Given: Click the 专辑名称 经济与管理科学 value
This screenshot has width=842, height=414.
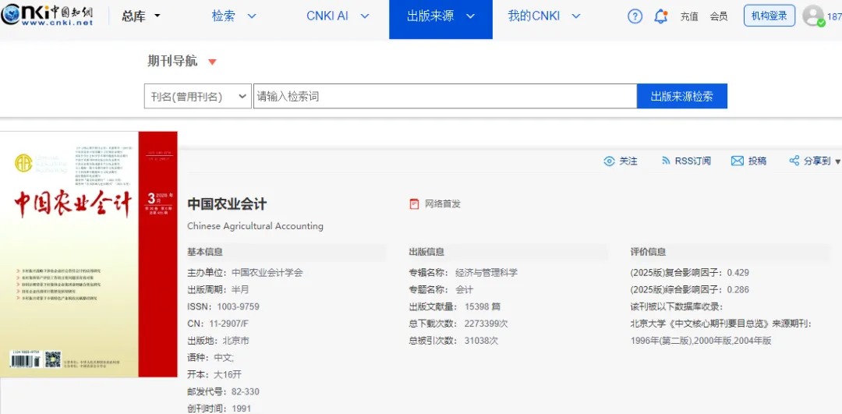Looking at the screenshot, I should click(x=486, y=273).
